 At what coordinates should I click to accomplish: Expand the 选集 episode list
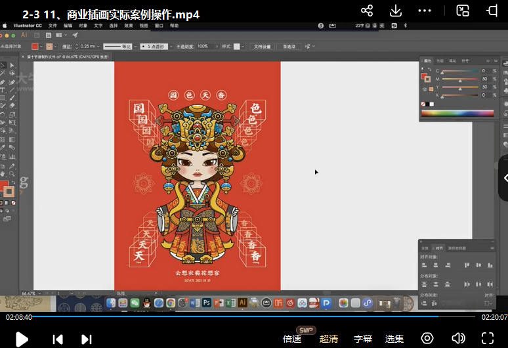coord(394,339)
